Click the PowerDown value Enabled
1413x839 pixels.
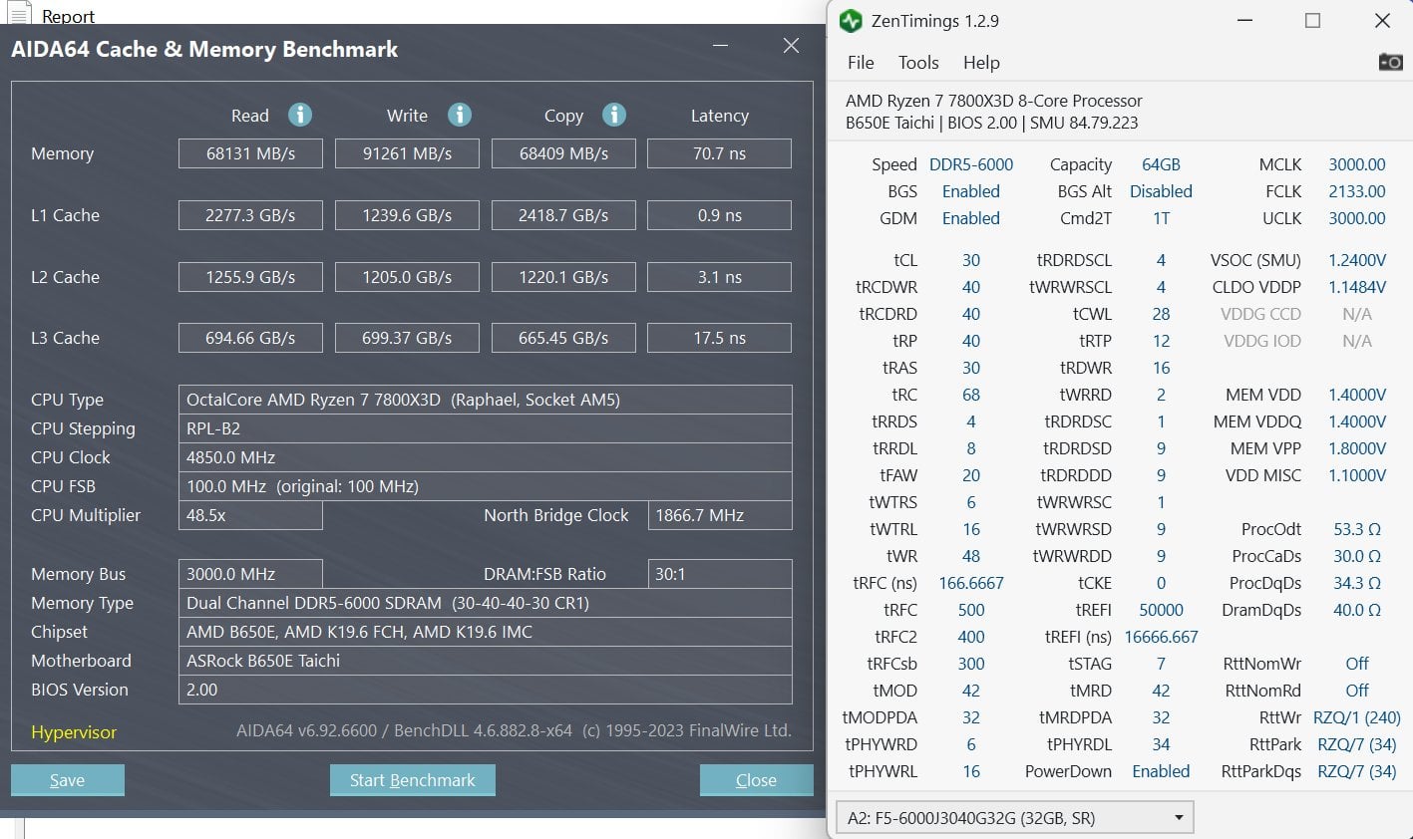pyautogui.click(x=1161, y=771)
